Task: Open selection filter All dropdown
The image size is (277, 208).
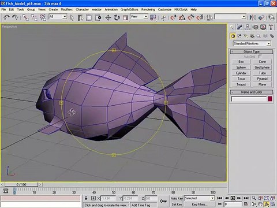Action: (x=65, y=17)
